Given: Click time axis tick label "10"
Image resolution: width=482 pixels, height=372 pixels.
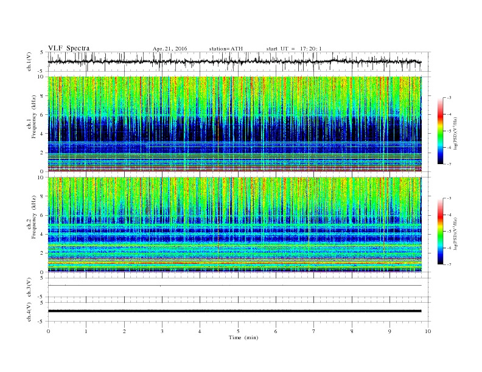Looking at the screenshot, I should (x=428, y=331).
